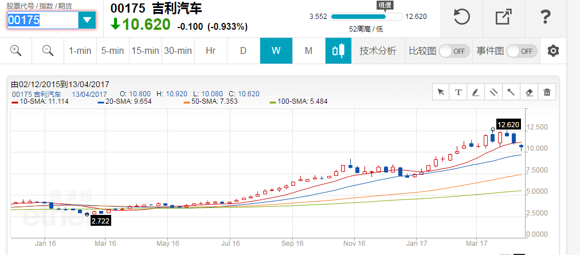Click the refresh reload button
This screenshot has width=580, height=255.
point(462,18)
